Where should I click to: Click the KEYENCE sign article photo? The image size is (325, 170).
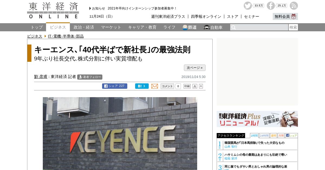(x=120, y=134)
